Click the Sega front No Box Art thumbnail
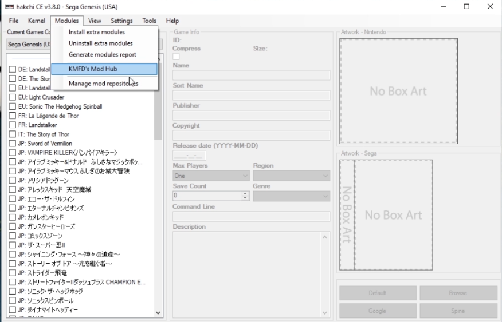This screenshot has height=322, width=502. coord(394,215)
